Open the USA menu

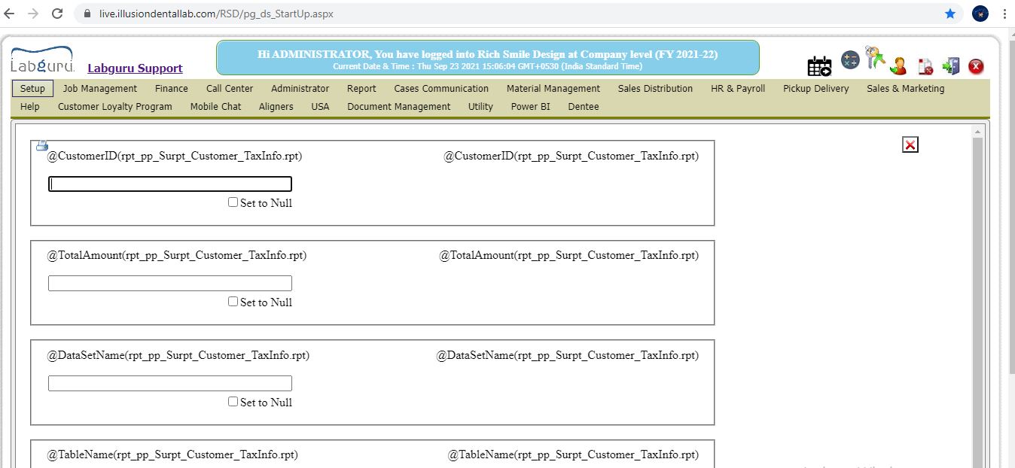click(x=320, y=106)
